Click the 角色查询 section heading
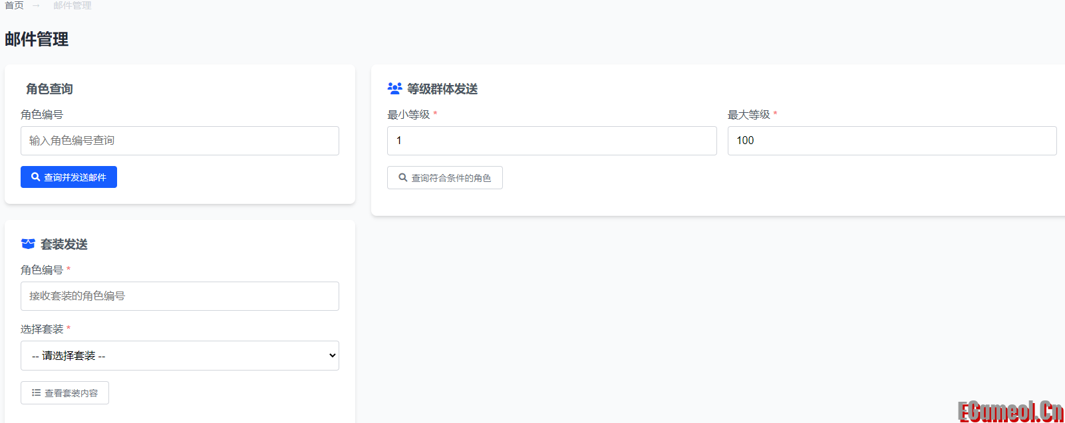The height and width of the screenshot is (423, 1065). 49,89
